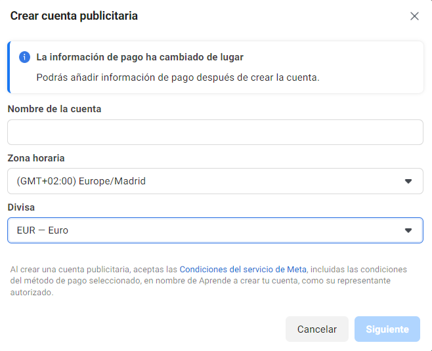
Task: Click the Siguiente button
Action: click(x=387, y=329)
